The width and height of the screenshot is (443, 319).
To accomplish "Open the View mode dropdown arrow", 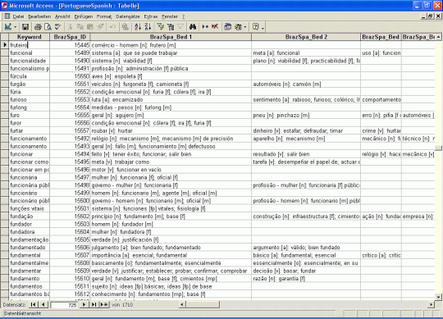I will coord(16,27).
